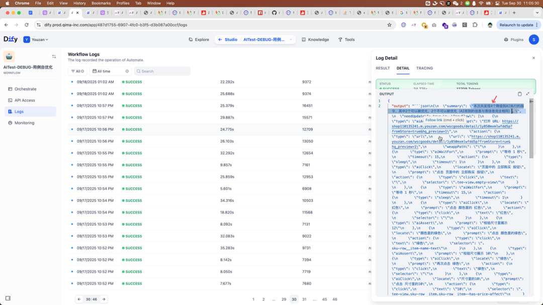Open the tab search dropdown
The image size is (543, 305).
click(x=537, y=13)
